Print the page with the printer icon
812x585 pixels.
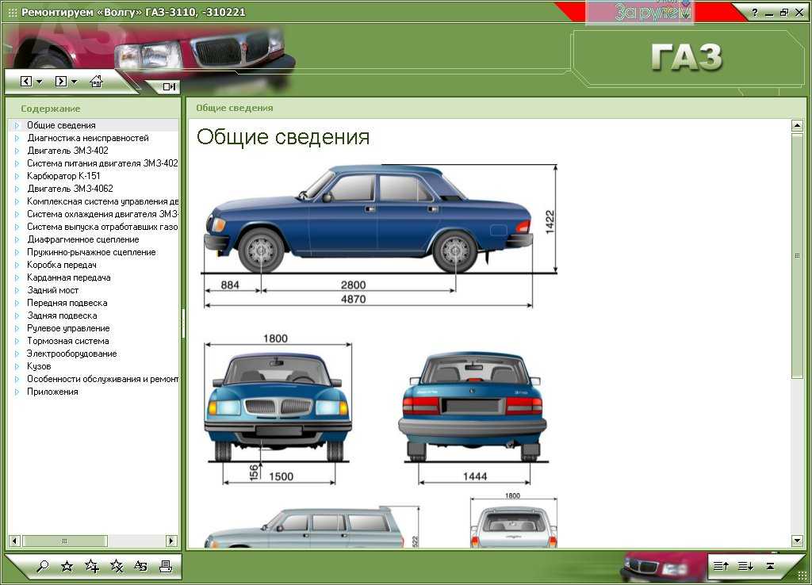click(x=166, y=566)
